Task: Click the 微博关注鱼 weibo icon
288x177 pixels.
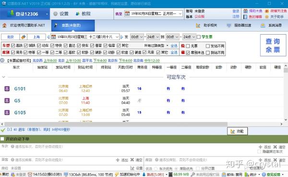Action: 267,11
